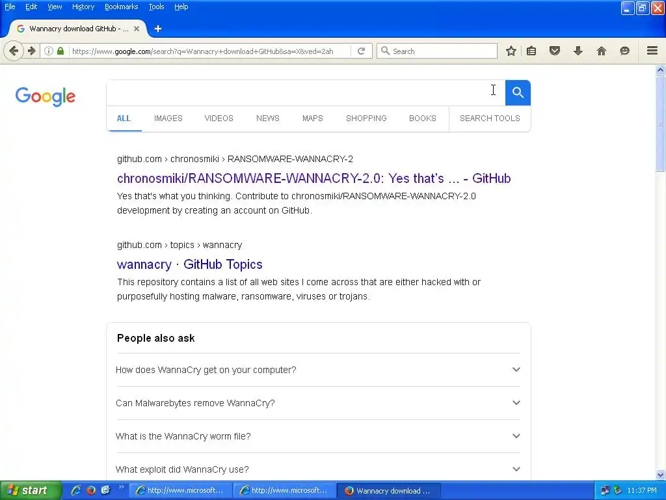Screen dimensions: 666x500
Task: Go forward with the forward arrow button
Action: (x=32, y=51)
